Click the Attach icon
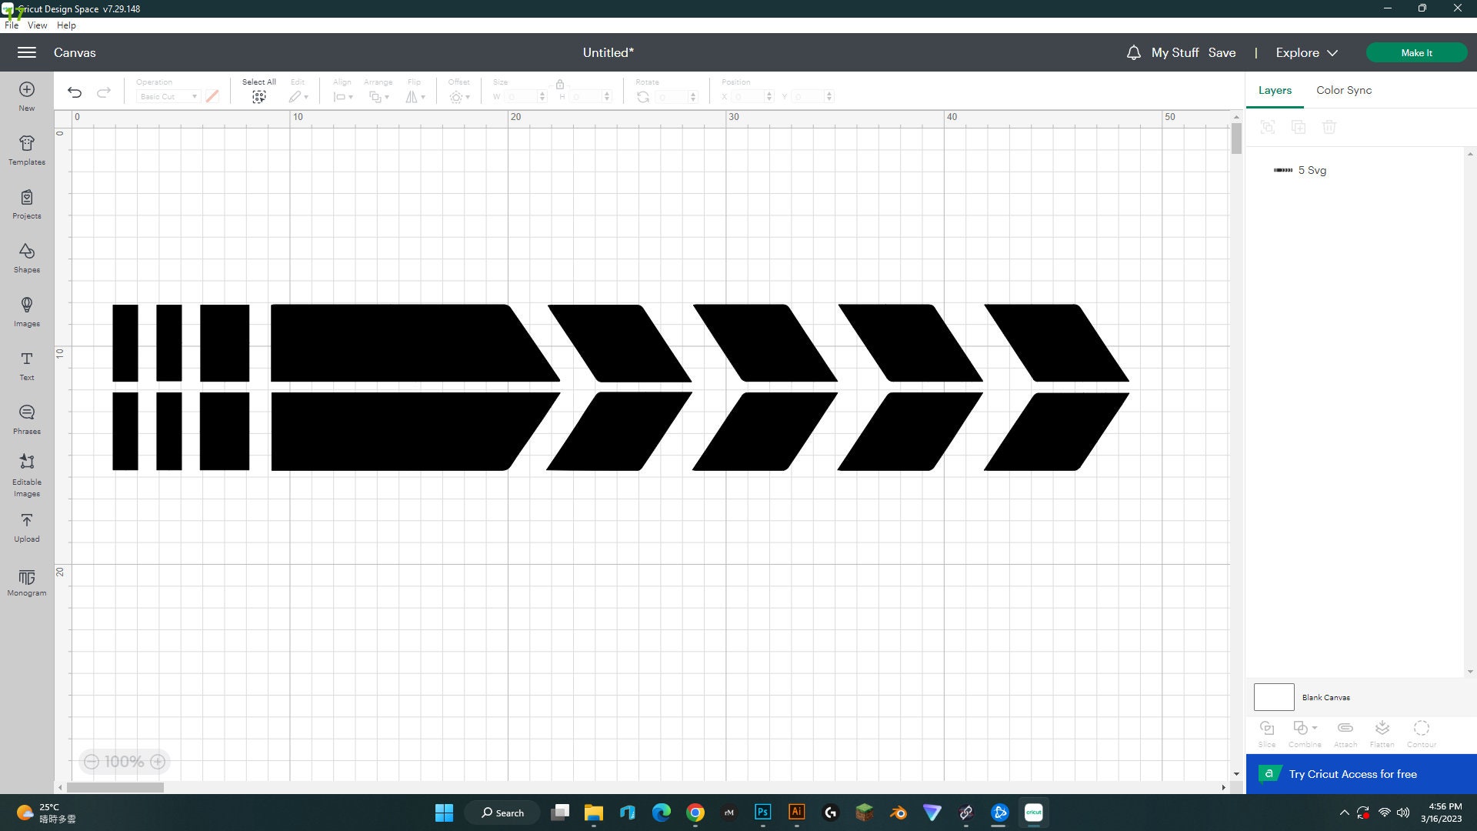This screenshot has width=1477, height=831. 1345,731
